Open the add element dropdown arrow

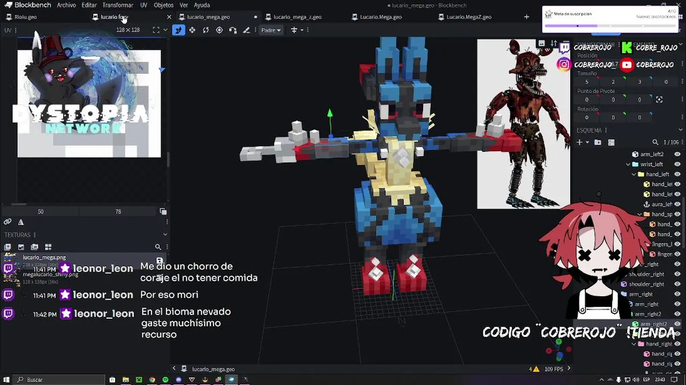587,142
